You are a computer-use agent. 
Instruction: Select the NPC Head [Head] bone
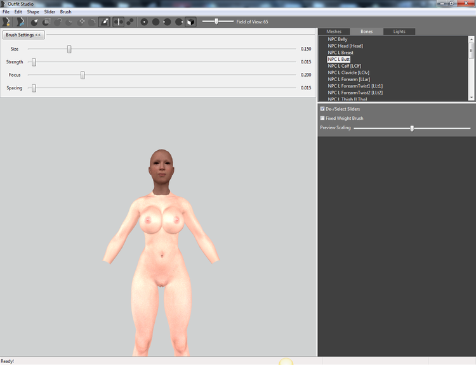(x=345, y=46)
